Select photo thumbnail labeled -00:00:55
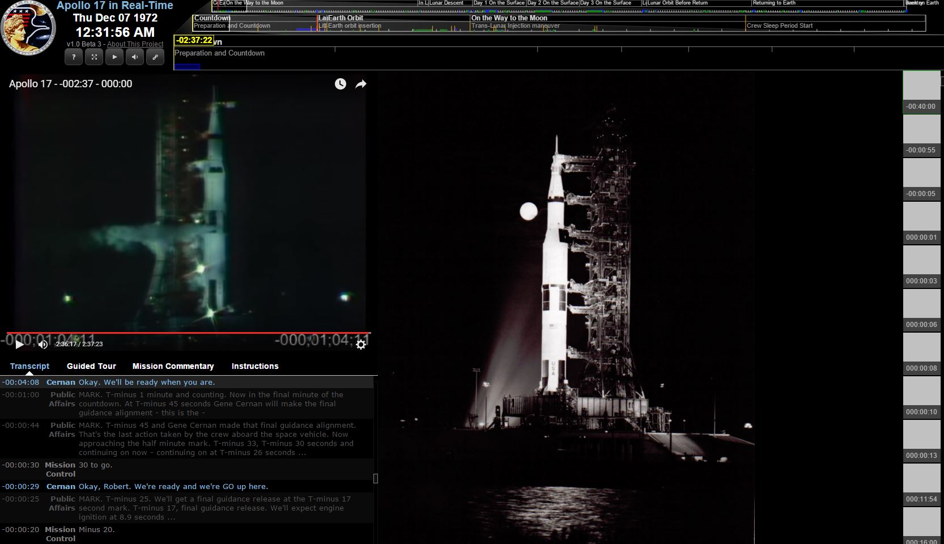The height and width of the screenshot is (544, 944). [921, 135]
